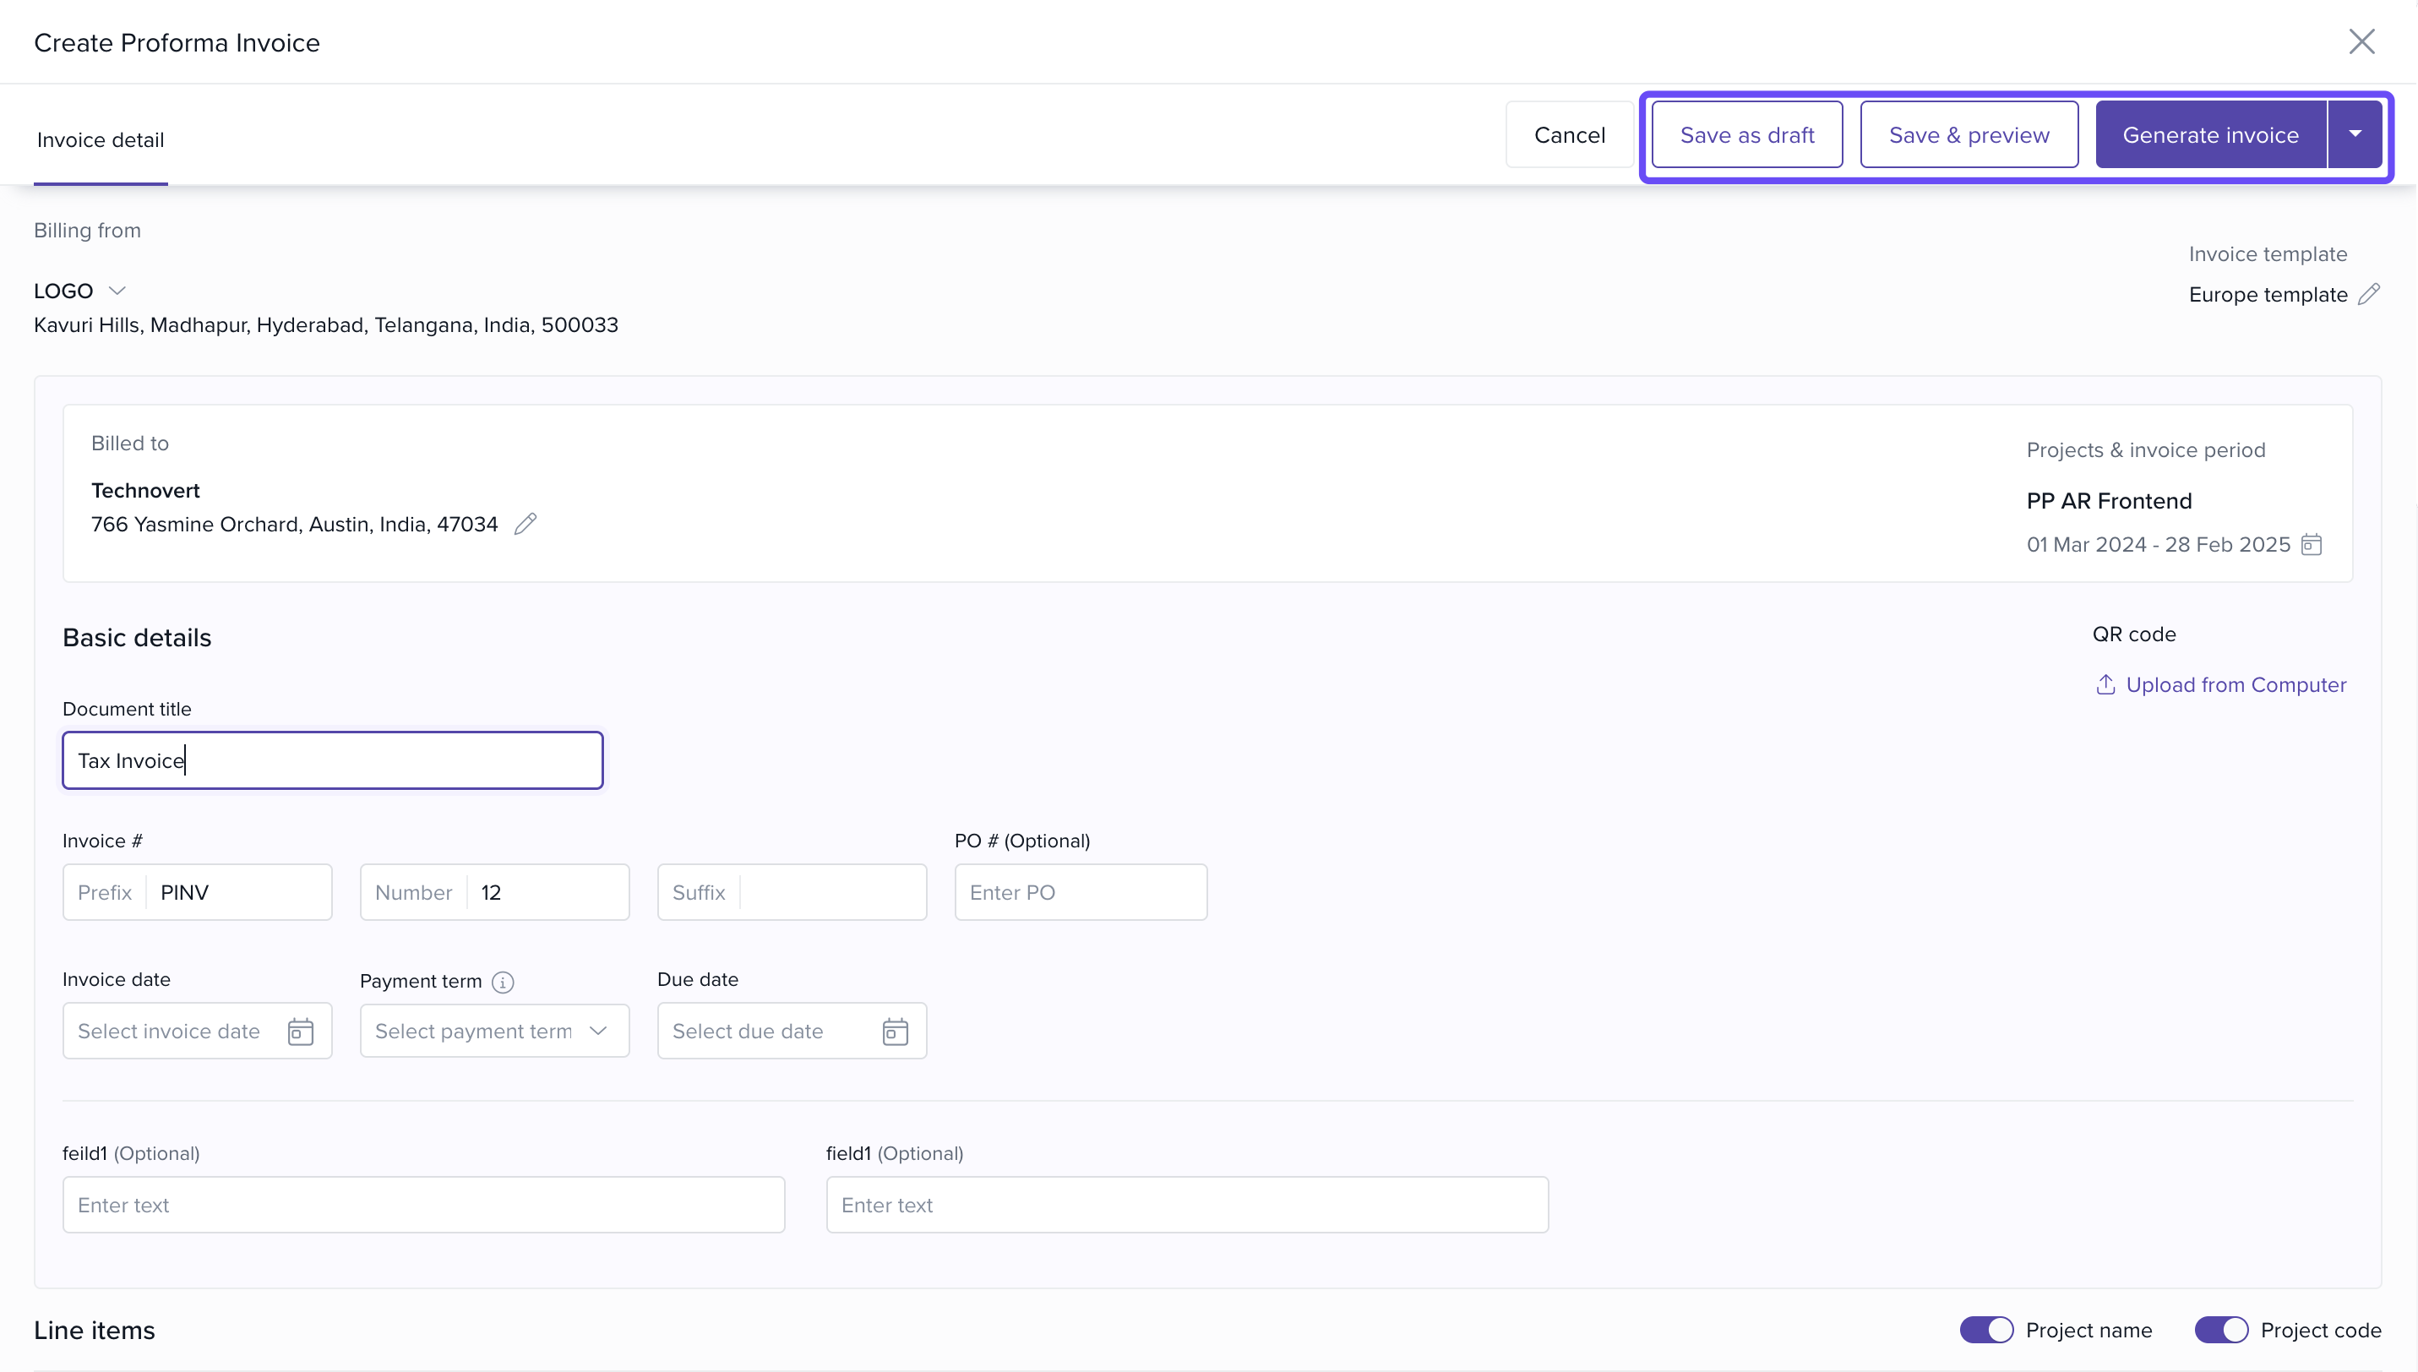Screen dimensions: 2418x1372
Task: Click the Save as draft button
Action: coord(1746,135)
